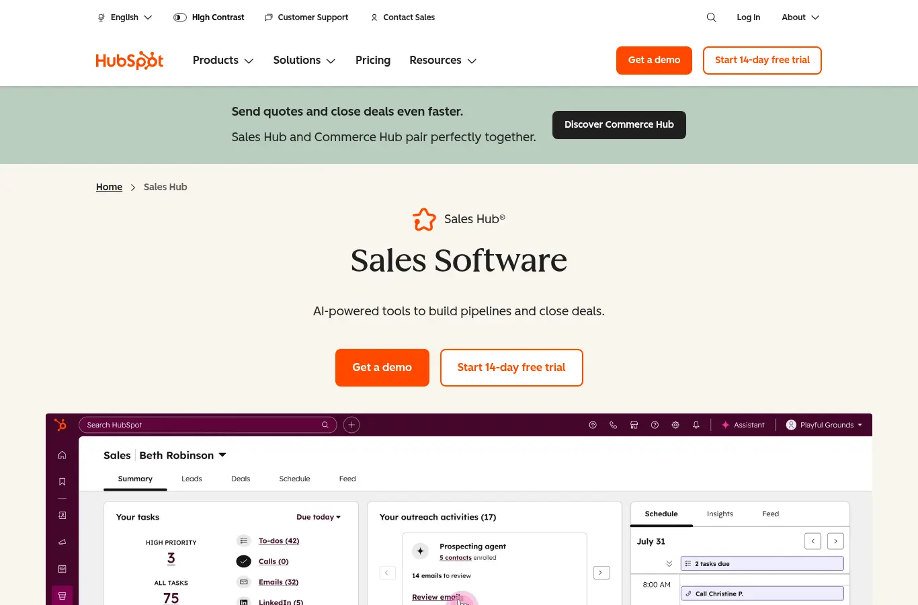Expand the double-chevron next to 2 tasks due

669,563
